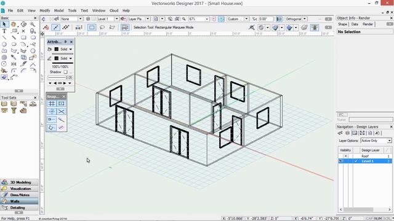Open the fill style Solid dropdown
The image size is (394, 221).
66,49
